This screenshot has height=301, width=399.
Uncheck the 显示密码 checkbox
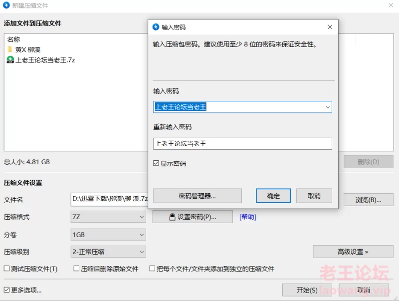pos(156,163)
